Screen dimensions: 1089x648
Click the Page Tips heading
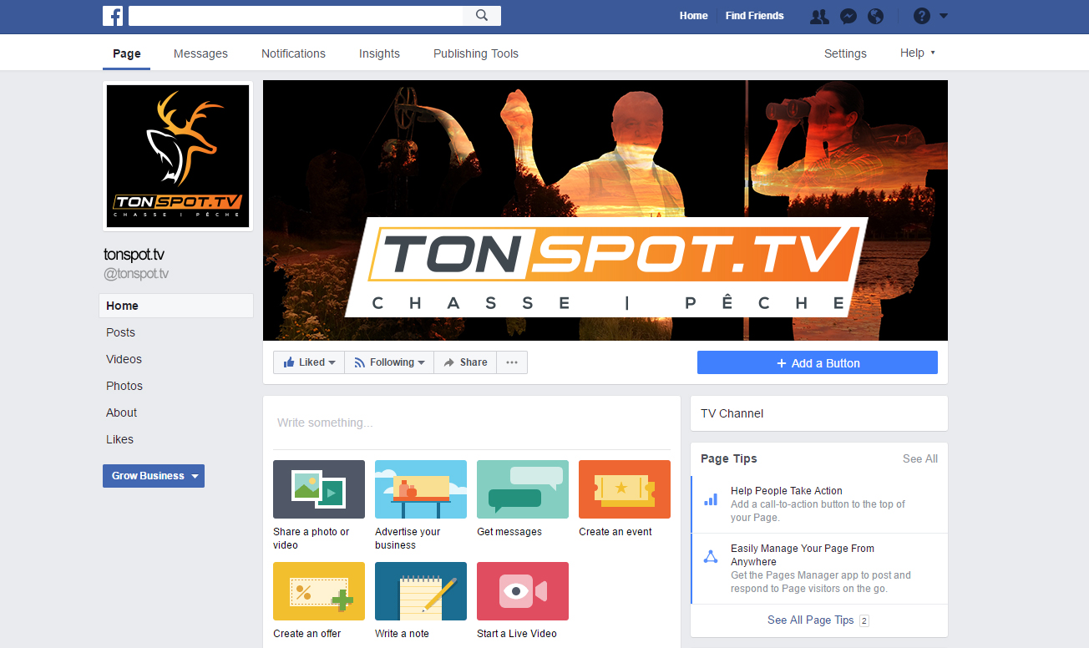click(729, 458)
